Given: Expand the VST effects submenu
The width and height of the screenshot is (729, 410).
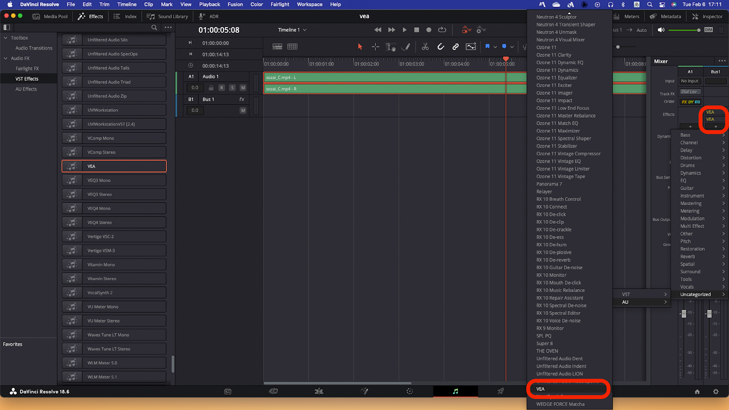Looking at the screenshot, I should pyautogui.click(x=642, y=294).
